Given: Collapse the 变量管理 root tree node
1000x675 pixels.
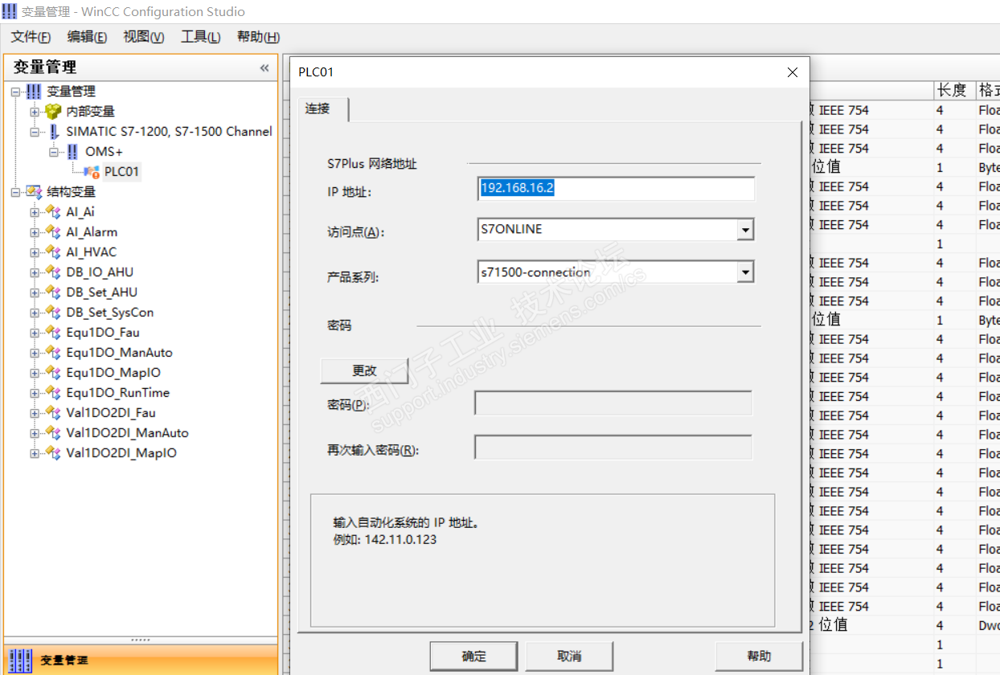Looking at the screenshot, I should (x=15, y=92).
